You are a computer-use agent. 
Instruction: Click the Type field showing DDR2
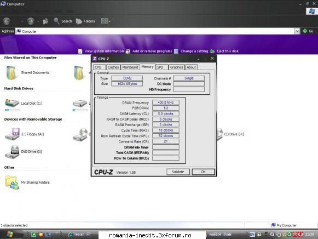pos(127,78)
